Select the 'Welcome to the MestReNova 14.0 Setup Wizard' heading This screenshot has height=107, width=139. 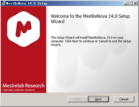click(x=90, y=19)
